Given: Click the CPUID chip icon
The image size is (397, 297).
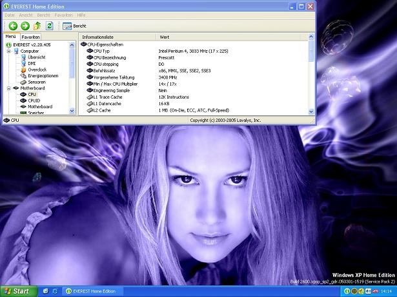Looking at the screenshot, I should click(x=23, y=101).
